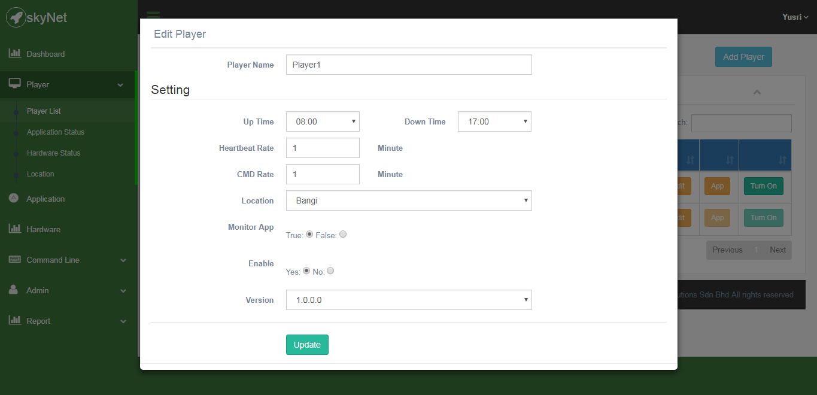The height and width of the screenshot is (395, 817).
Task: Open the Down Time dropdown
Action: [494, 121]
